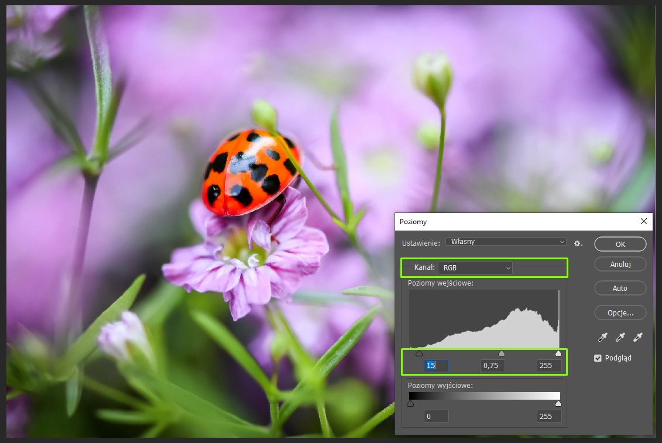This screenshot has width=662, height=443.
Task: Click output black level slider handle
Action: [x=410, y=404]
